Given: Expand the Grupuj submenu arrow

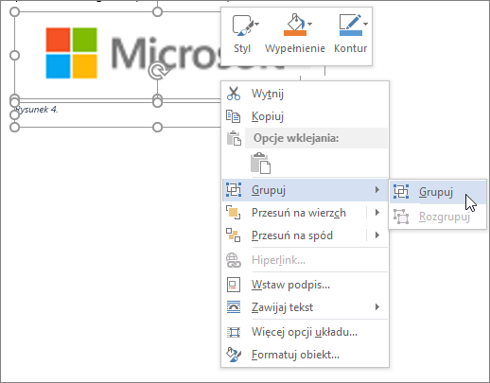Looking at the screenshot, I should tap(377, 190).
